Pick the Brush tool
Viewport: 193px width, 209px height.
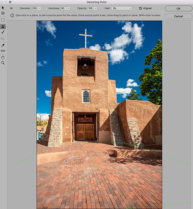3,32
